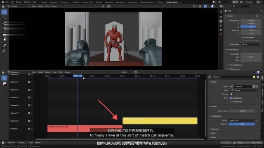Toggle the preview overlays icon
This screenshot has width=264, height=148.
coord(212,6)
